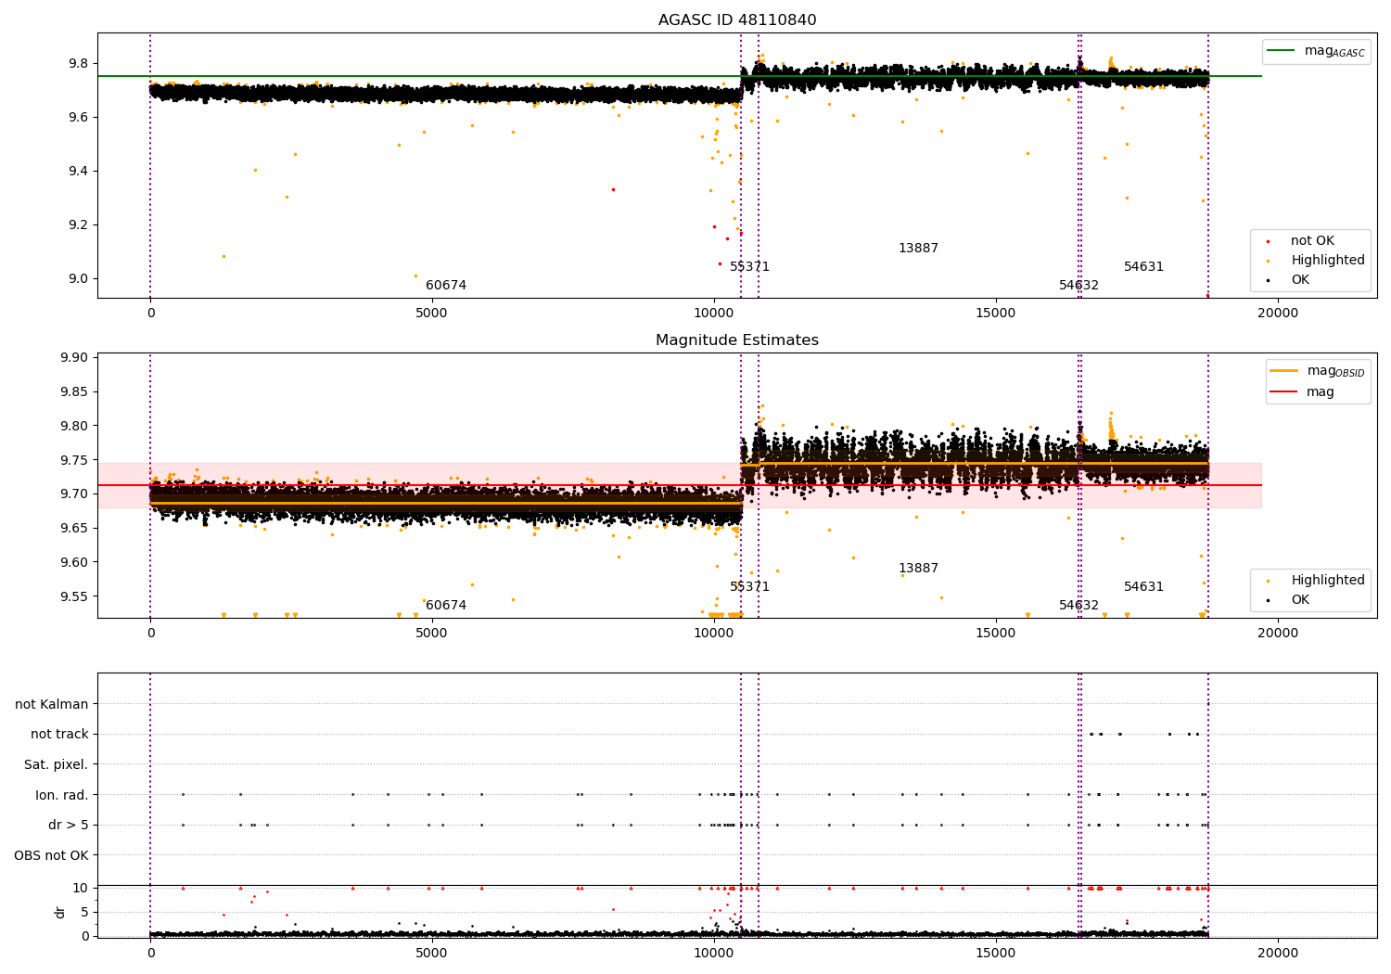Click OBSID 13887 annotation in AGASC ID plot
The width and height of the screenshot is (1391, 974).
point(918,249)
